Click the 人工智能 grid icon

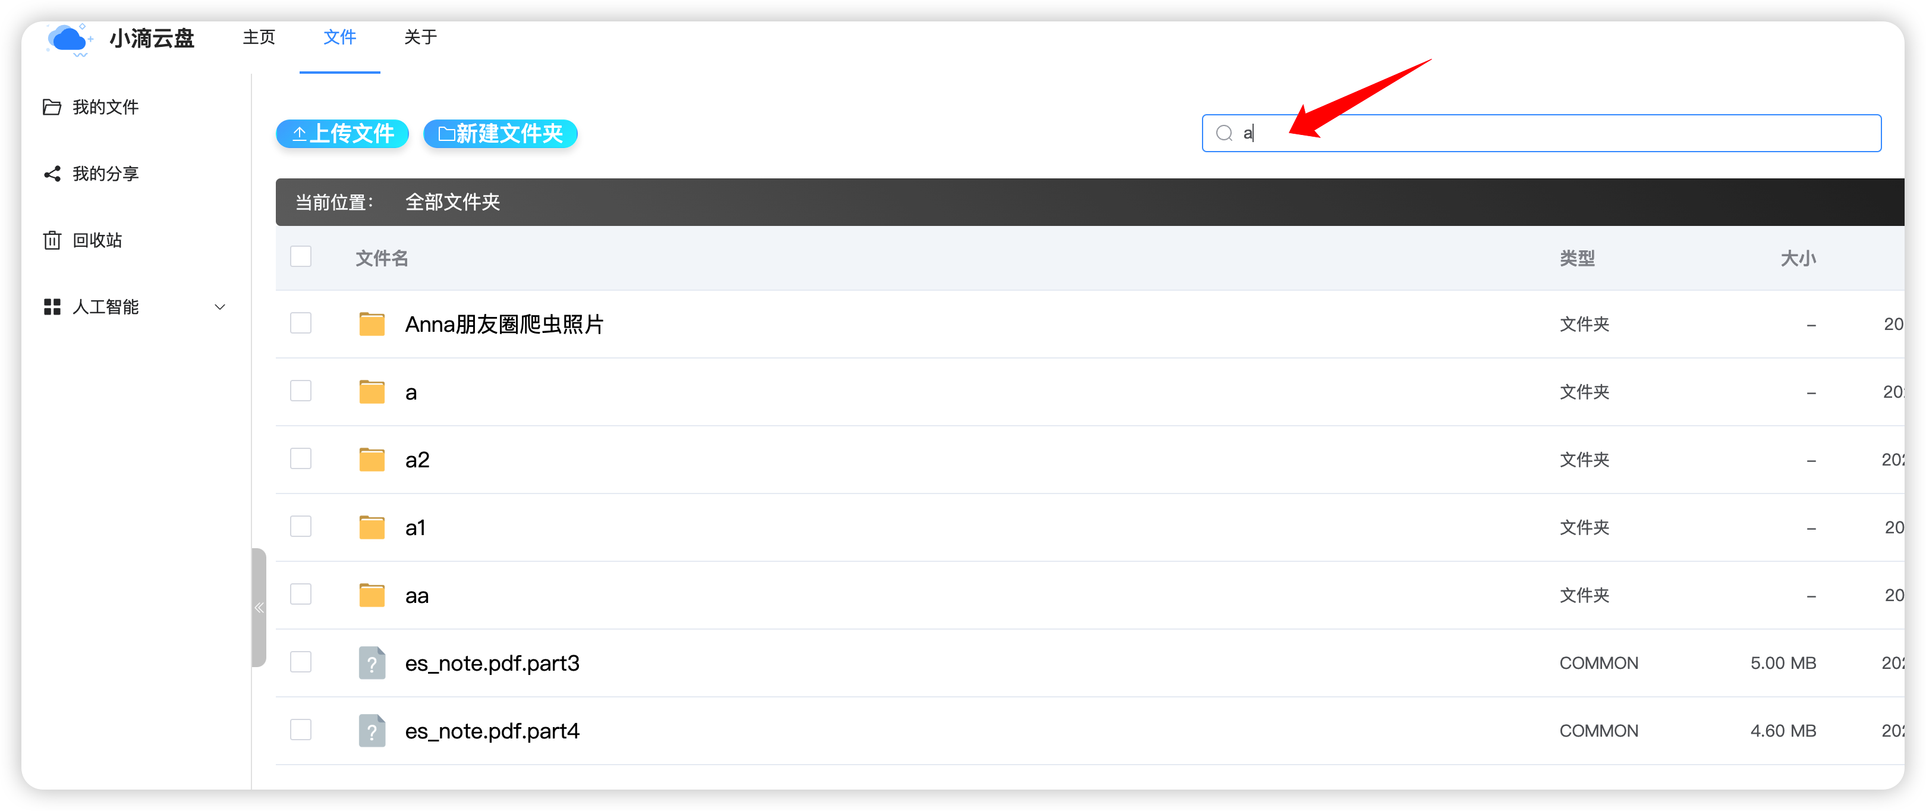[52, 307]
